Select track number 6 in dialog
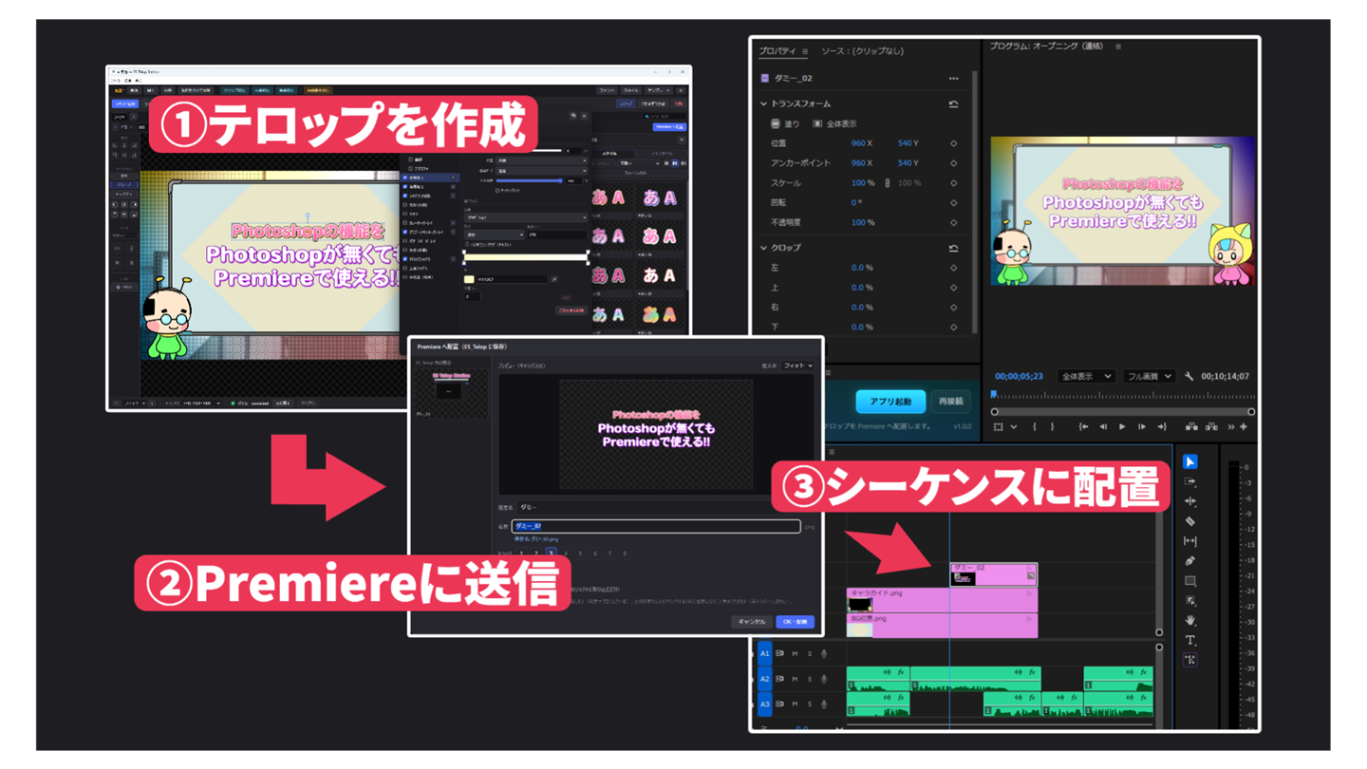1367x769 pixels. pyautogui.click(x=595, y=553)
